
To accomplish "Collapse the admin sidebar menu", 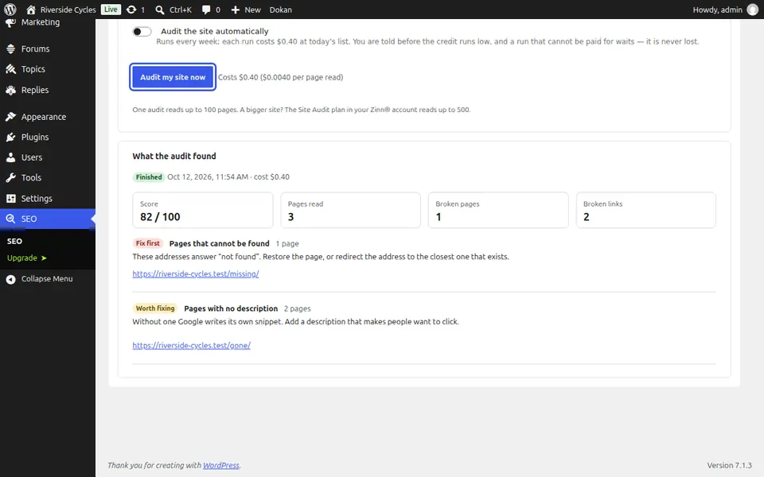I will [47, 279].
